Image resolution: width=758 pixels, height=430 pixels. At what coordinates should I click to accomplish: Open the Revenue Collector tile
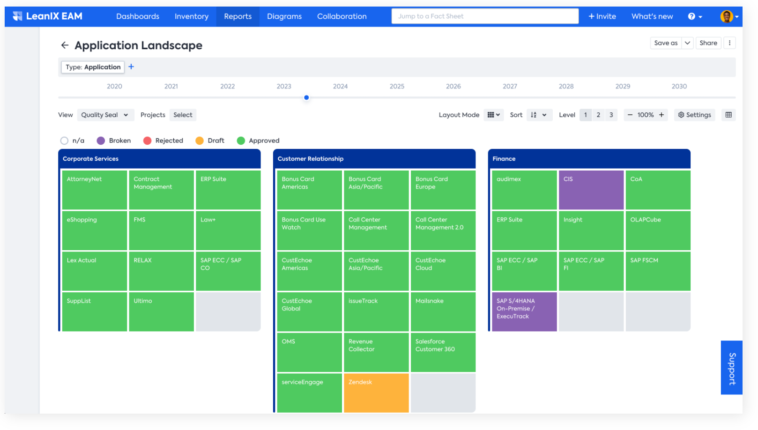[x=376, y=352]
